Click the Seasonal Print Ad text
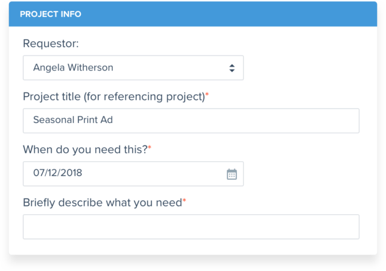 point(73,120)
